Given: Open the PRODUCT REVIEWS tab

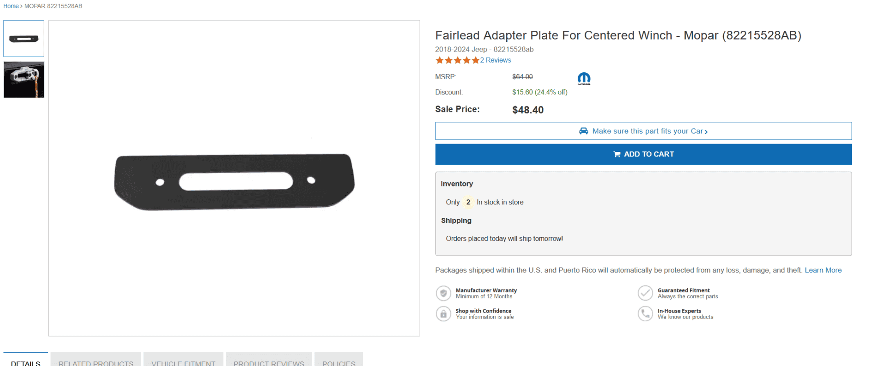Looking at the screenshot, I should pyautogui.click(x=269, y=363).
